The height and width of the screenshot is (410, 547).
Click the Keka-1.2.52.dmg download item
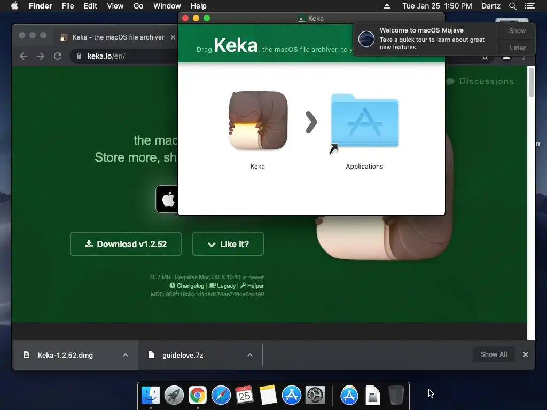(x=75, y=355)
